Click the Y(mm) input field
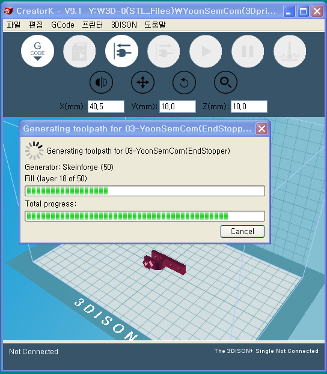Screen dimensions: 327x374 (177, 106)
